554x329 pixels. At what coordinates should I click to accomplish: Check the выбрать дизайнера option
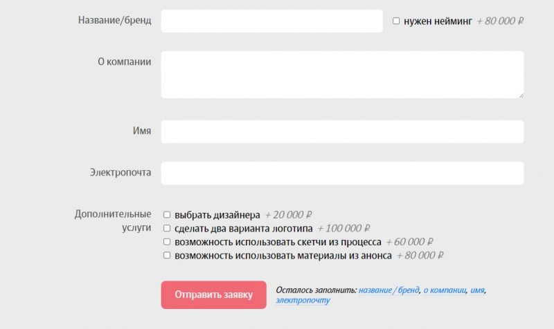[x=166, y=215]
